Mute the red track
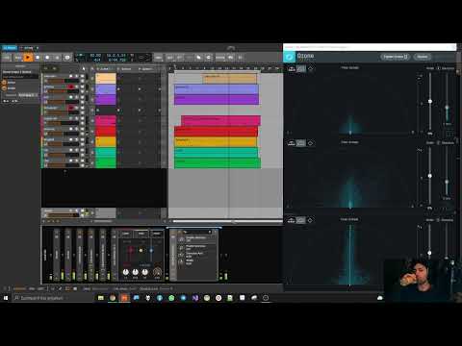This screenshot has height=346, width=462. (x=83, y=129)
